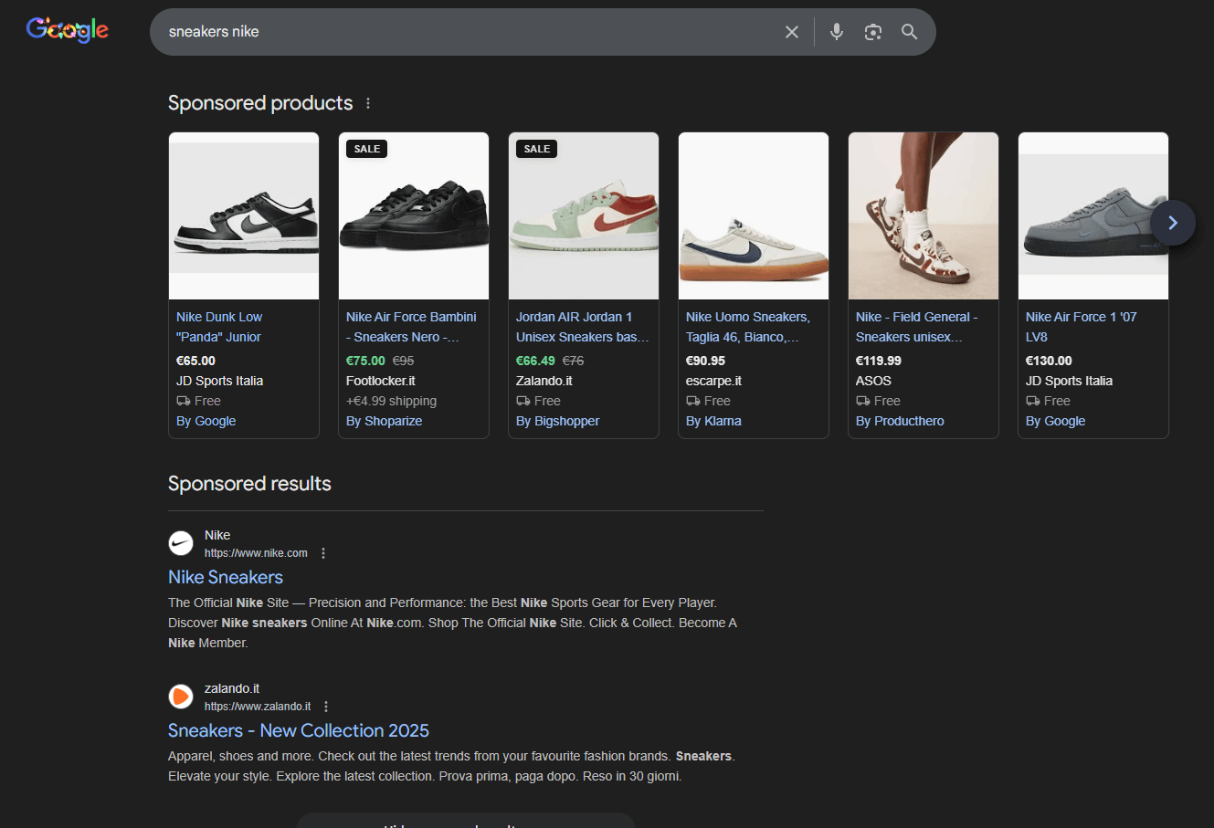Click the Sponsored products heading
This screenshot has height=828, width=1214.
pyautogui.click(x=260, y=103)
